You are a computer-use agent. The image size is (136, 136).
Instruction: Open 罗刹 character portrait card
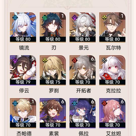pyautogui.click(x=53, y=70)
